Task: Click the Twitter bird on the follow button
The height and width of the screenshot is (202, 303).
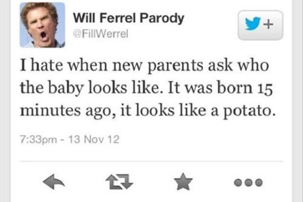Action: coord(254,26)
